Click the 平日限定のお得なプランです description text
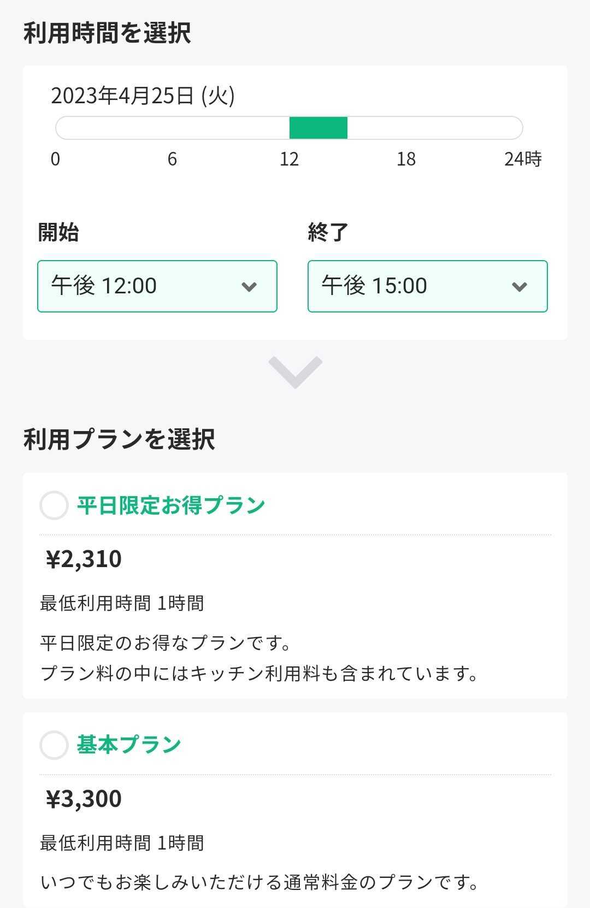 (x=166, y=643)
